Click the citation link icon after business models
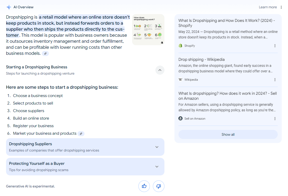This screenshot has width=288, height=196. [45, 54]
